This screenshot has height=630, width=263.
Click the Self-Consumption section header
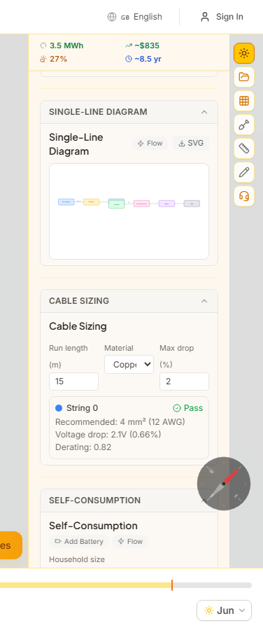129,500
